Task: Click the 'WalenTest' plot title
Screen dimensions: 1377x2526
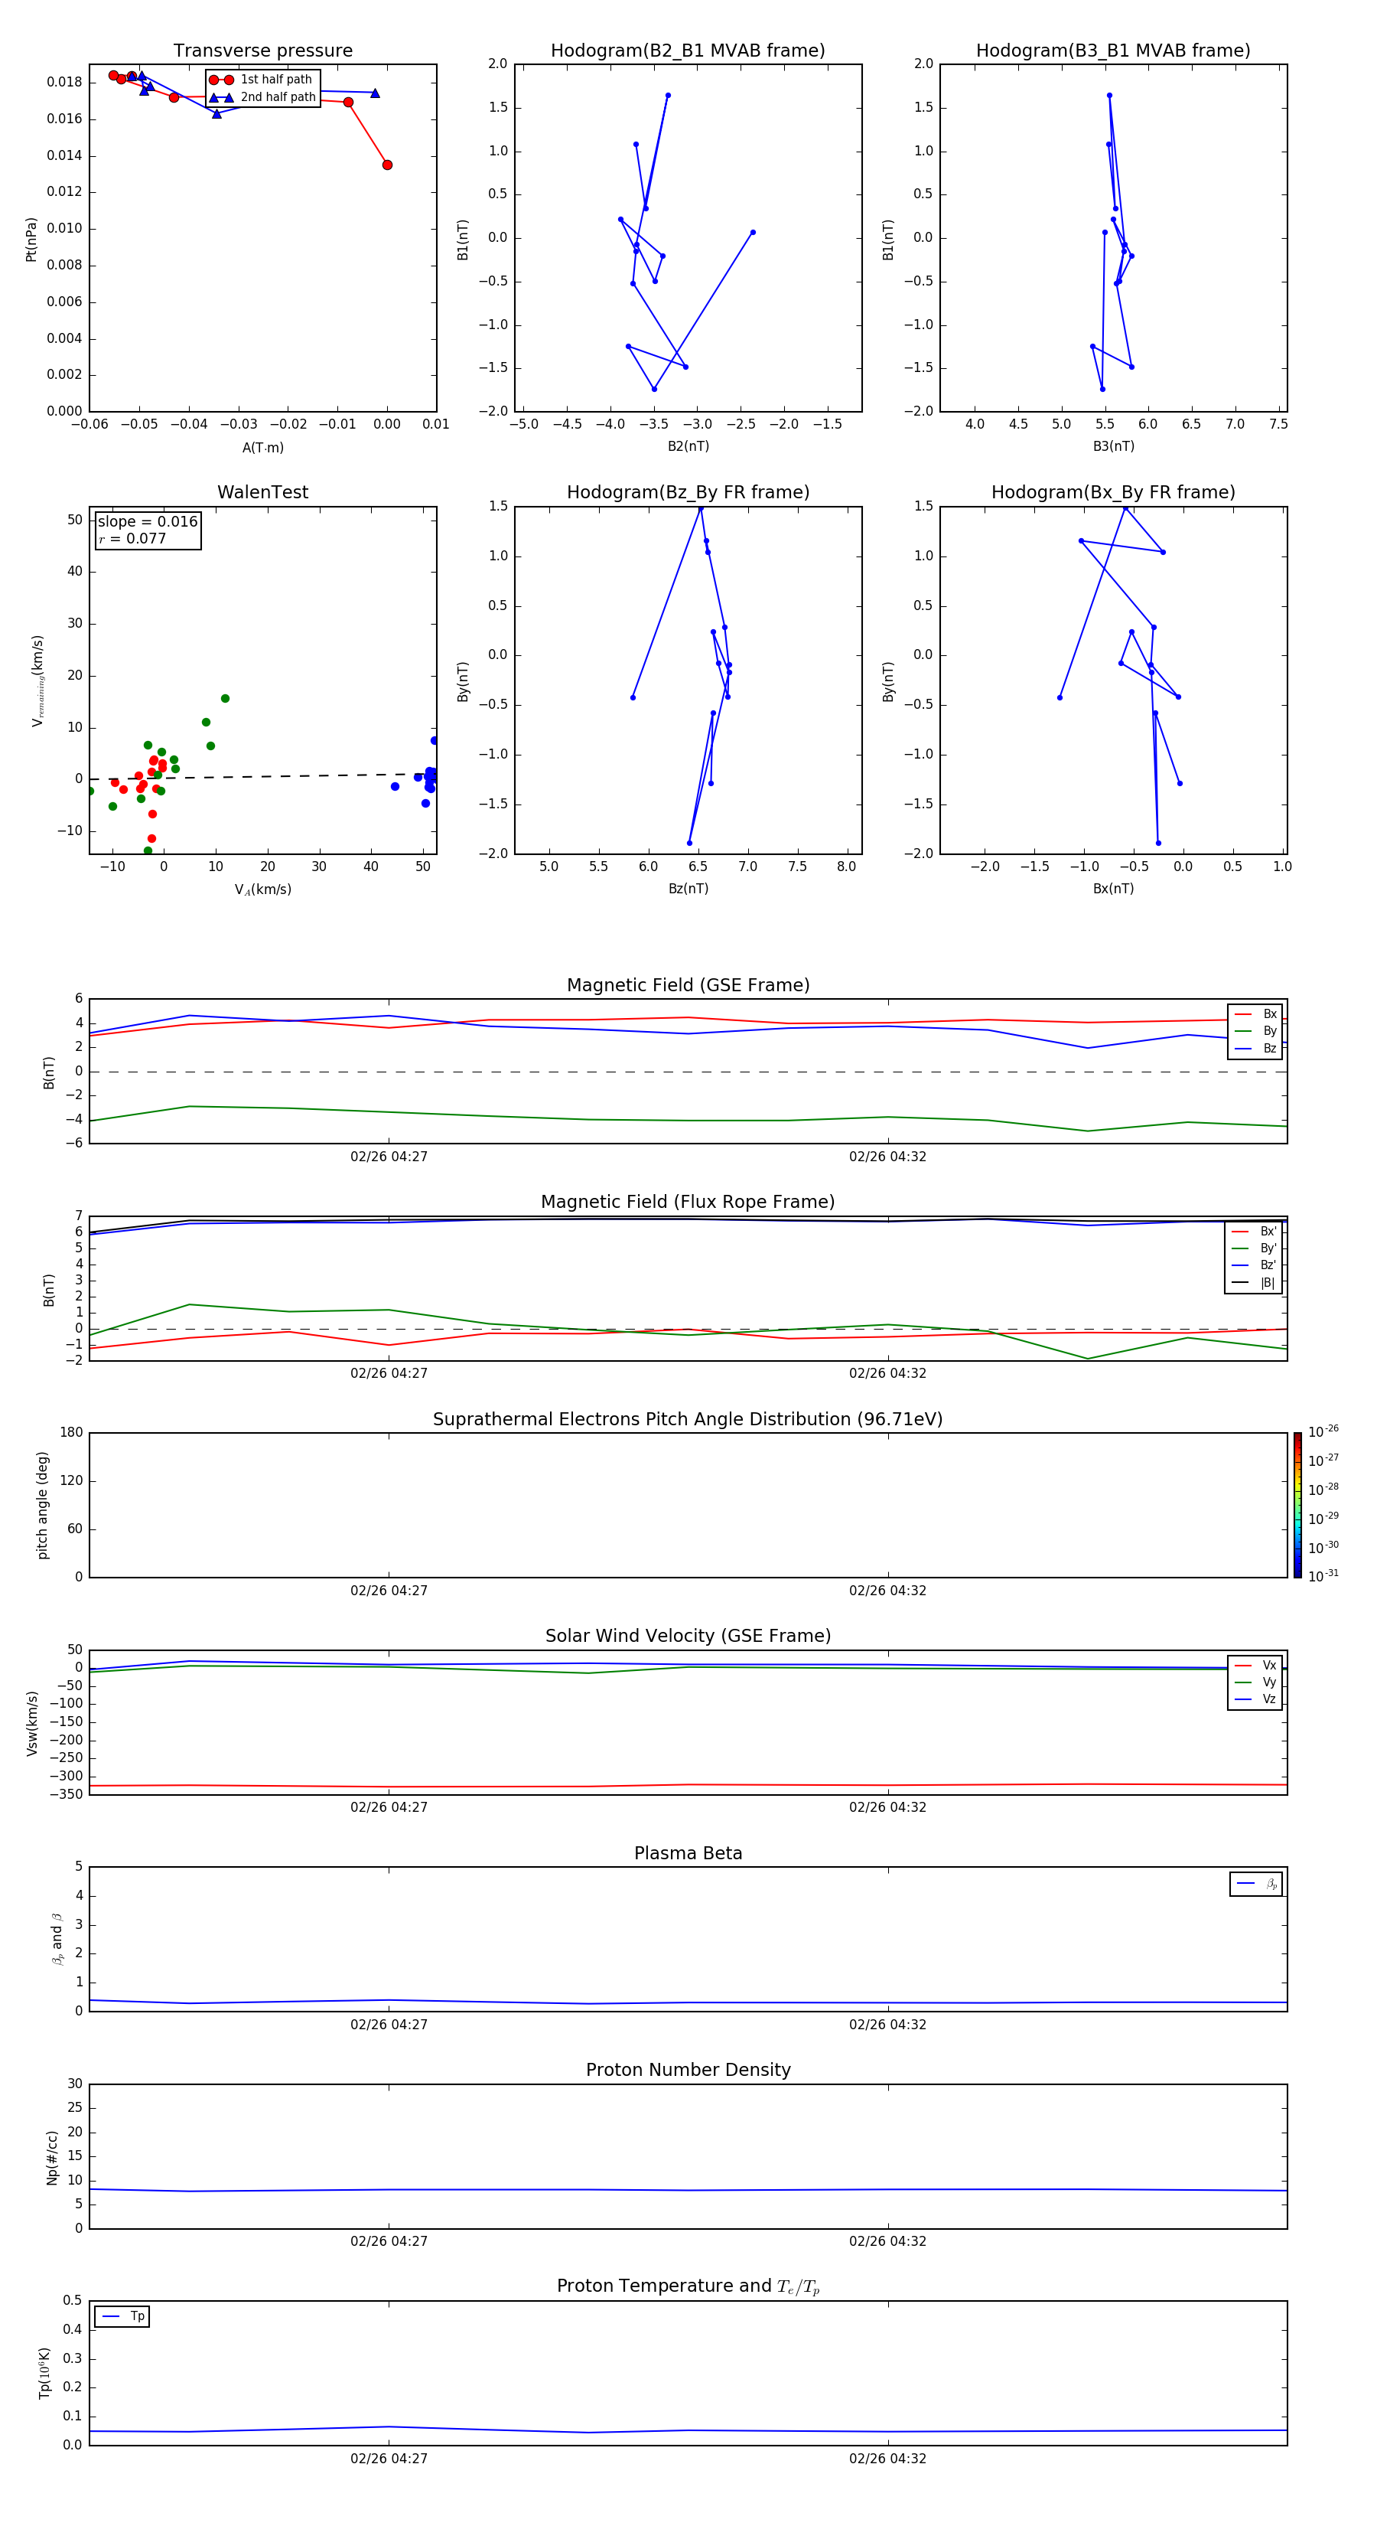Action: click(x=262, y=492)
